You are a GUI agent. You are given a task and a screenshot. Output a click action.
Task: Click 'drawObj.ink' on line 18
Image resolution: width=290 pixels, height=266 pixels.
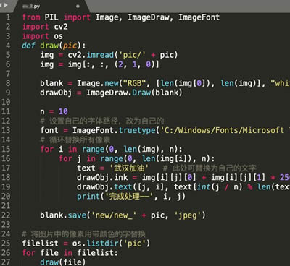pos(102,178)
